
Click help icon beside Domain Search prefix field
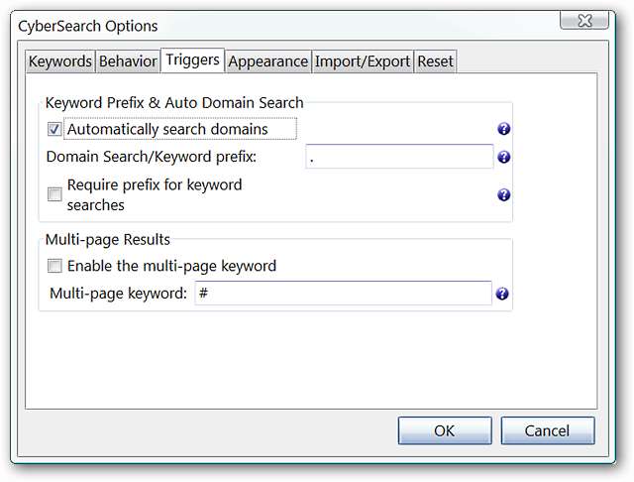[x=503, y=157]
